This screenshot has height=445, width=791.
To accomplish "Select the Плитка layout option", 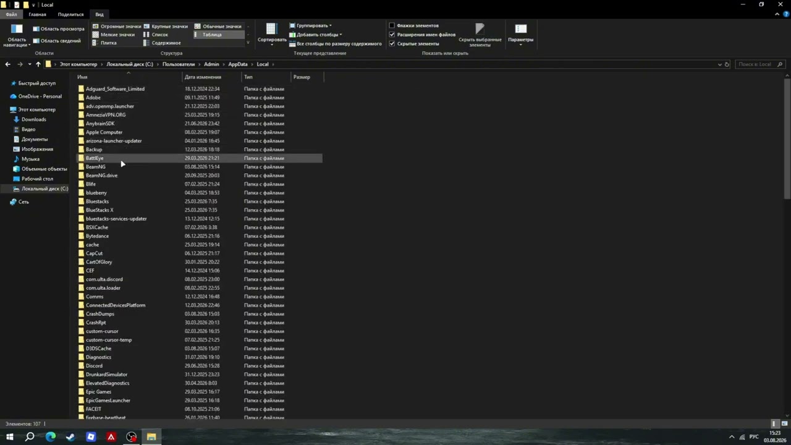I will (104, 43).
